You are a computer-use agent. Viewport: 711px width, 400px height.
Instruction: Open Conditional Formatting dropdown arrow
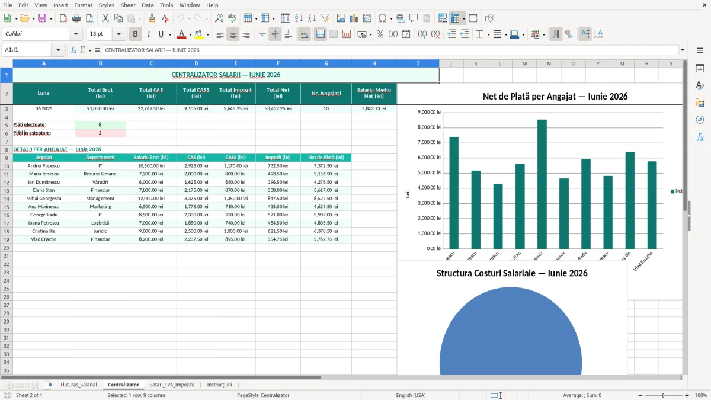544,34
